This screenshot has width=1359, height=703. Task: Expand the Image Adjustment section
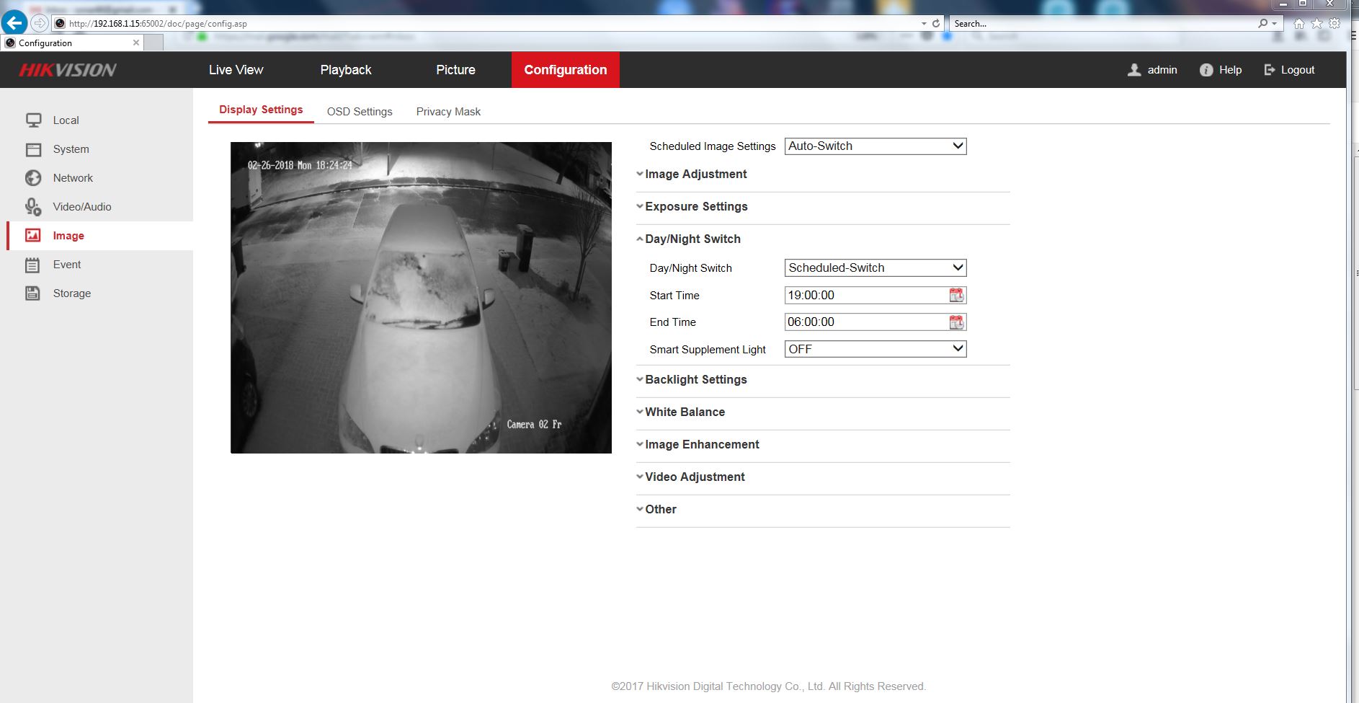695,174
